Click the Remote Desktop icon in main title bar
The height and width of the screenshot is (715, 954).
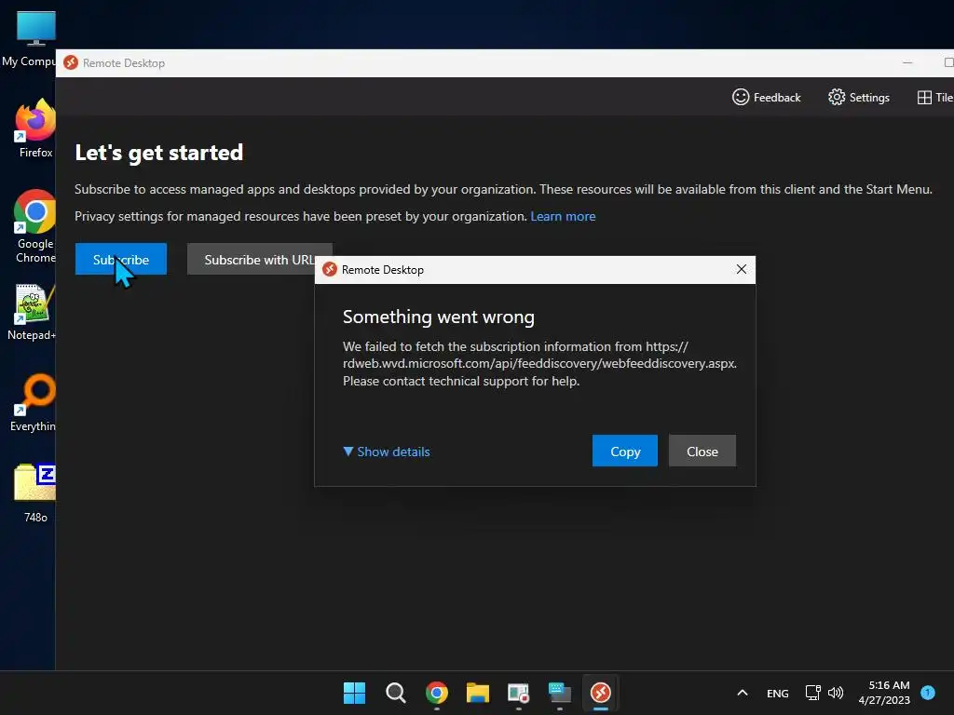pos(71,62)
